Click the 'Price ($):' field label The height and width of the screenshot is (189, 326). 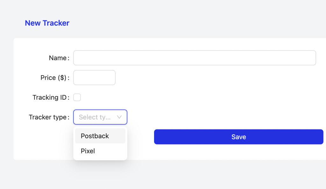point(53,78)
